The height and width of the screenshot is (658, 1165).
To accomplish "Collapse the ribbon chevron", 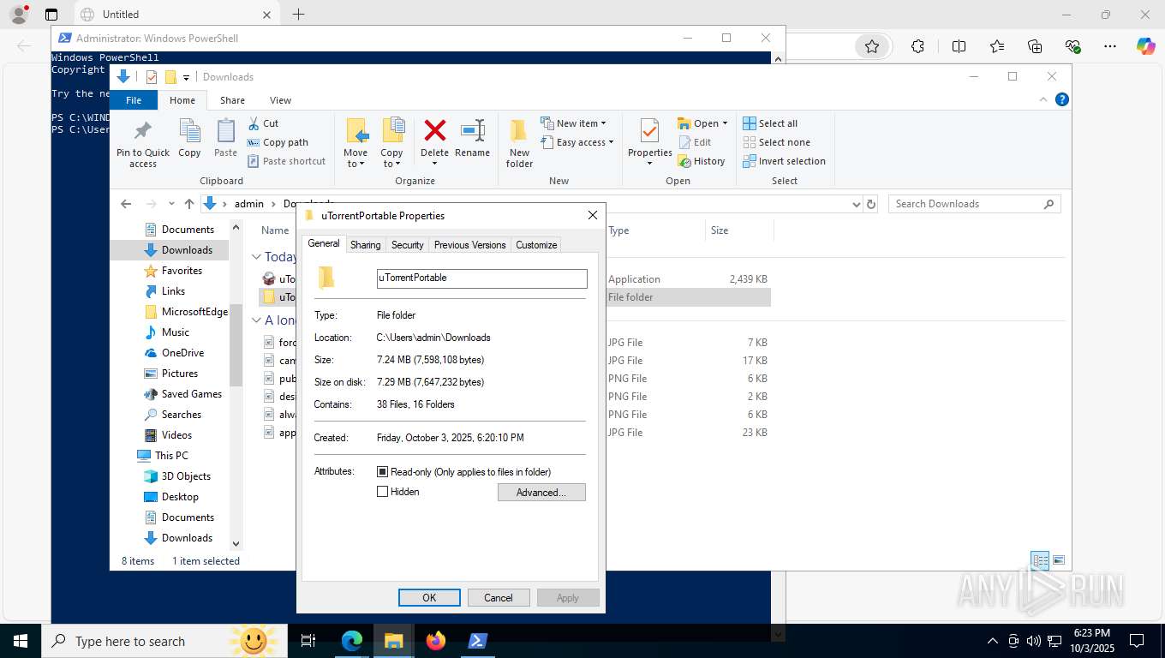I will coord(1043,99).
